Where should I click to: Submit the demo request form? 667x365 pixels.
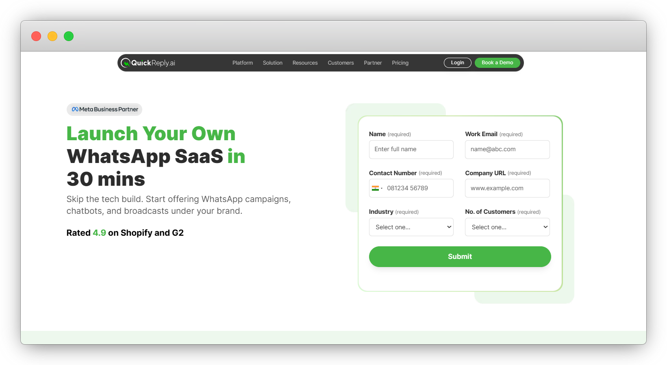pyautogui.click(x=460, y=256)
